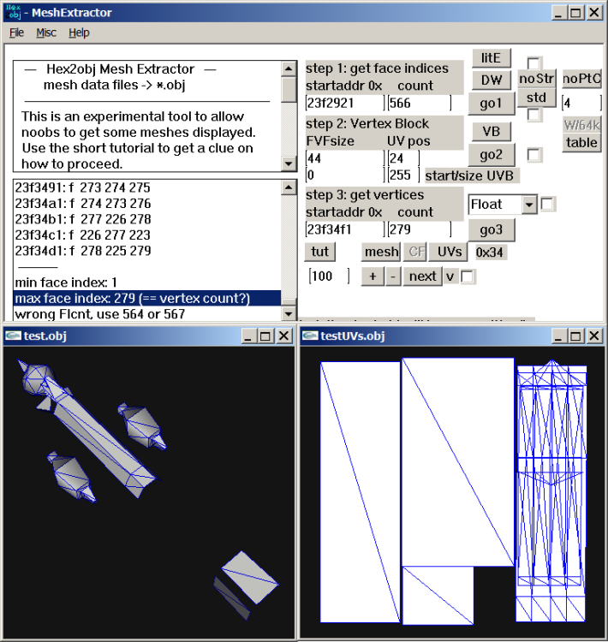This screenshot has height=642, width=608.
Task: Click the go1 button
Action: pos(491,104)
